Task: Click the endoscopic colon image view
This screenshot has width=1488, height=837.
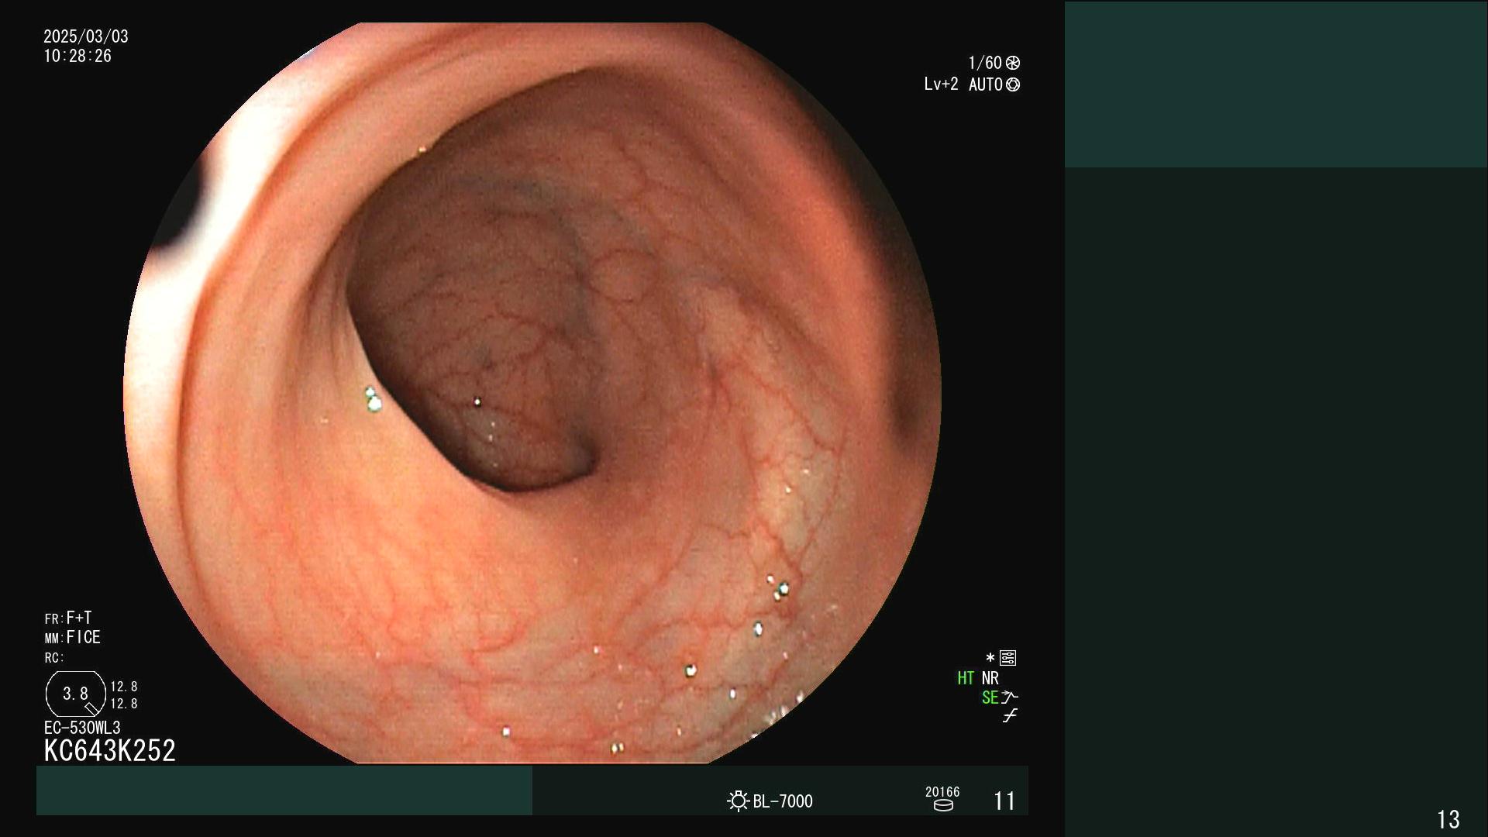Action: pos(532,393)
